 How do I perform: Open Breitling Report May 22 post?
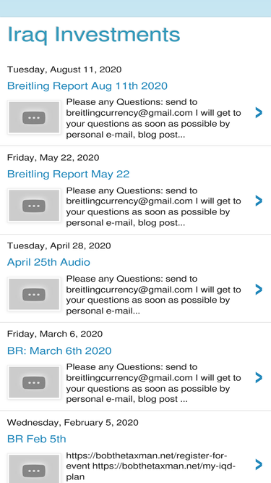[68, 174]
